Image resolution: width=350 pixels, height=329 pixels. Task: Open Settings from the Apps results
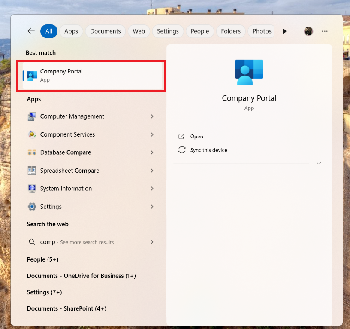51,207
